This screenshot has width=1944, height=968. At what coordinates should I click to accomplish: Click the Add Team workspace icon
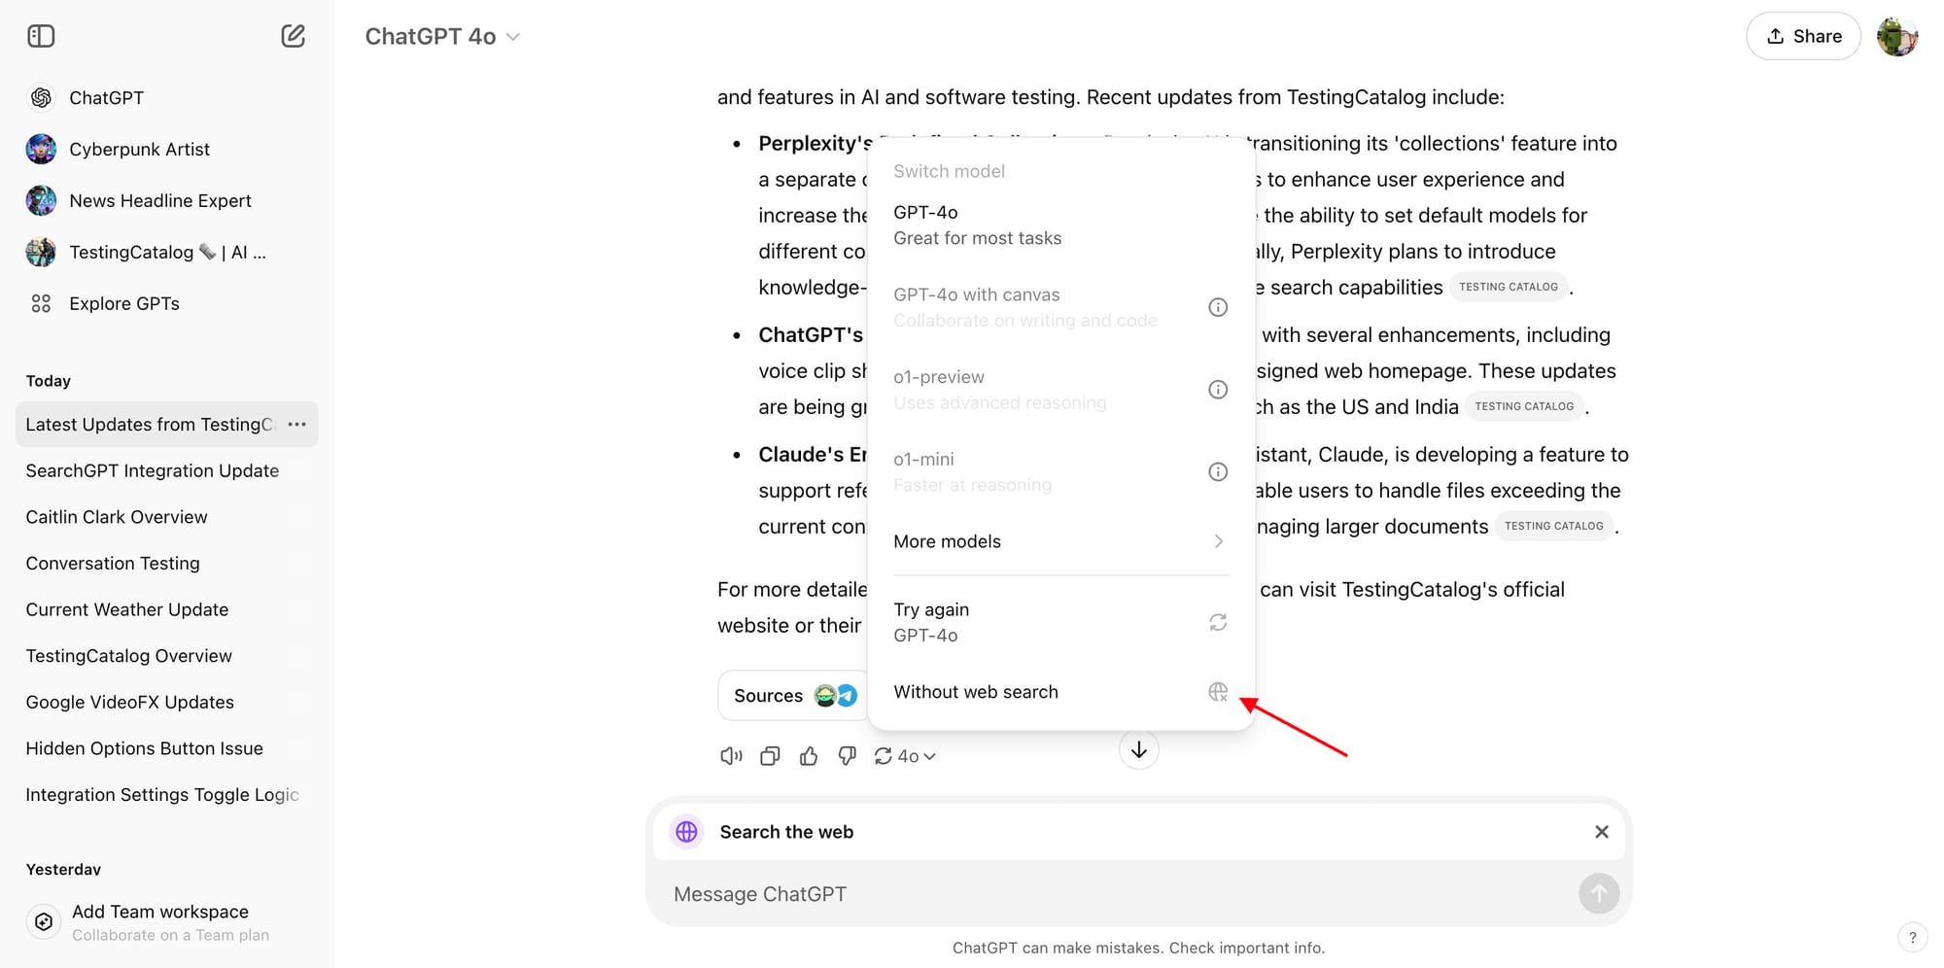44,921
